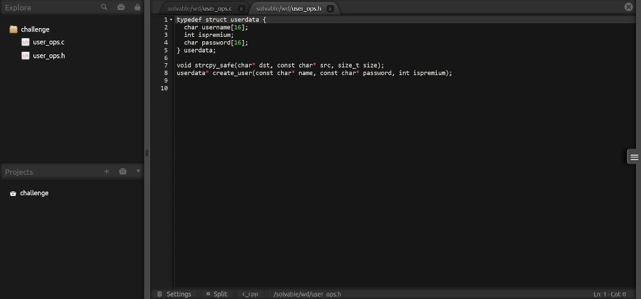Viewport: 641px width, 299px height.
Task: Add a new project with plus icon
Action: [x=106, y=171]
